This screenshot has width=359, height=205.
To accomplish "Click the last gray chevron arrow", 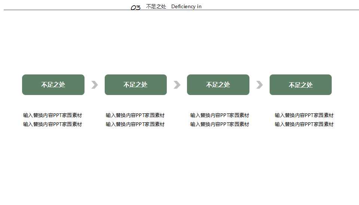I will [259, 85].
